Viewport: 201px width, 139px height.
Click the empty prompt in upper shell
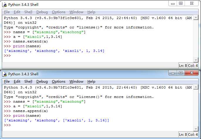tap(7, 56)
